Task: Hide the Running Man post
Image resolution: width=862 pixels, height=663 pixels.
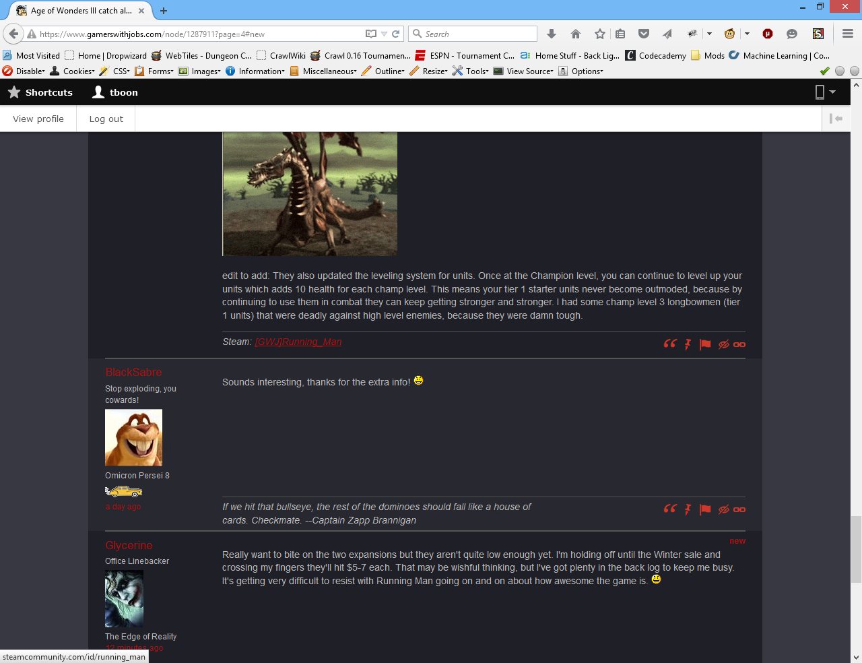Action: pyautogui.click(x=723, y=344)
